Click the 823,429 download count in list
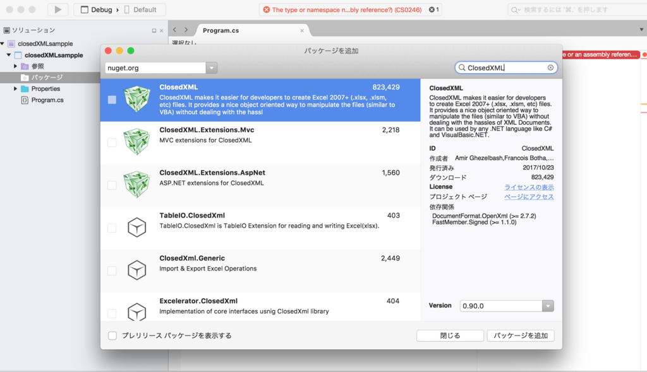Screen dimensions: 647x372 point(386,87)
